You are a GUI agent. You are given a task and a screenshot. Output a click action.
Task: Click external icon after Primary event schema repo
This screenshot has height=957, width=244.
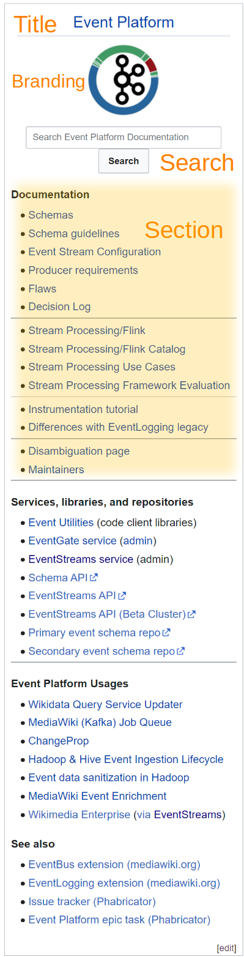(x=166, y=632)
